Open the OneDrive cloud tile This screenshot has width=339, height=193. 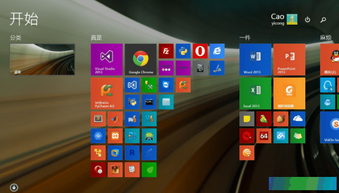click(x=298, y=119)
